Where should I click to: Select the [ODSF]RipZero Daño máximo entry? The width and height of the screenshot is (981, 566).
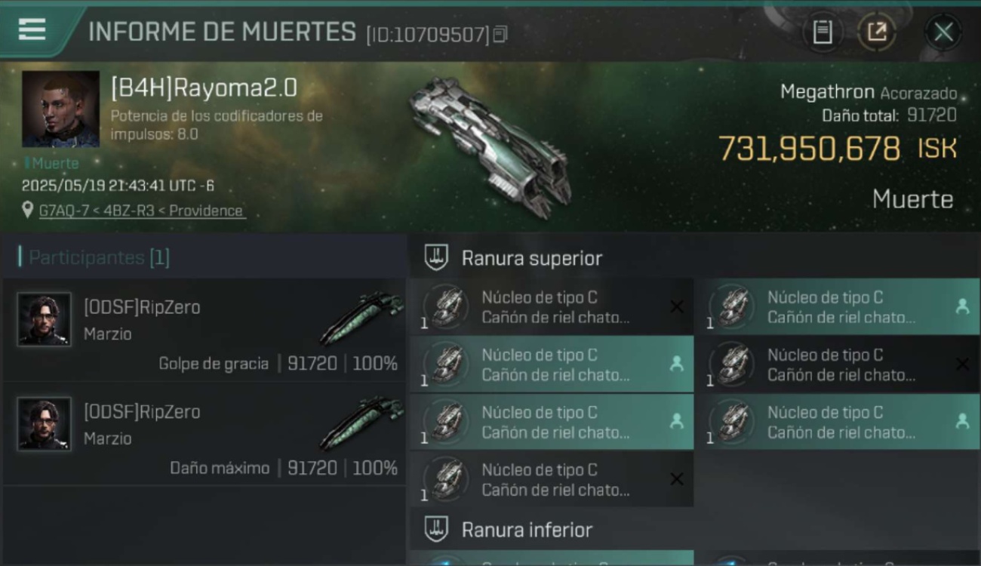click(205, 433)
